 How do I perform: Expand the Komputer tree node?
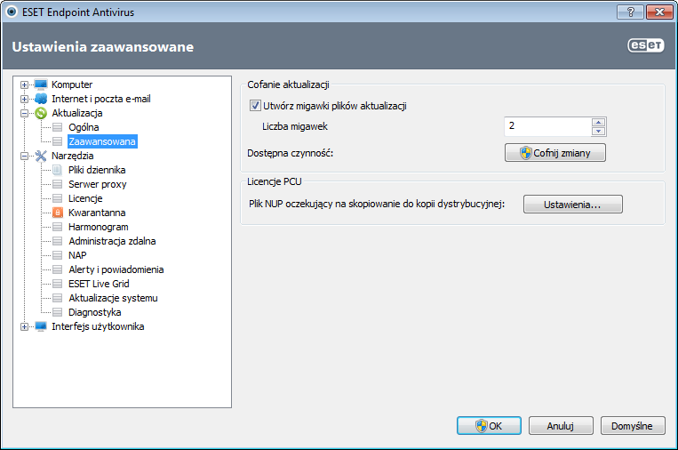[24, 84]
